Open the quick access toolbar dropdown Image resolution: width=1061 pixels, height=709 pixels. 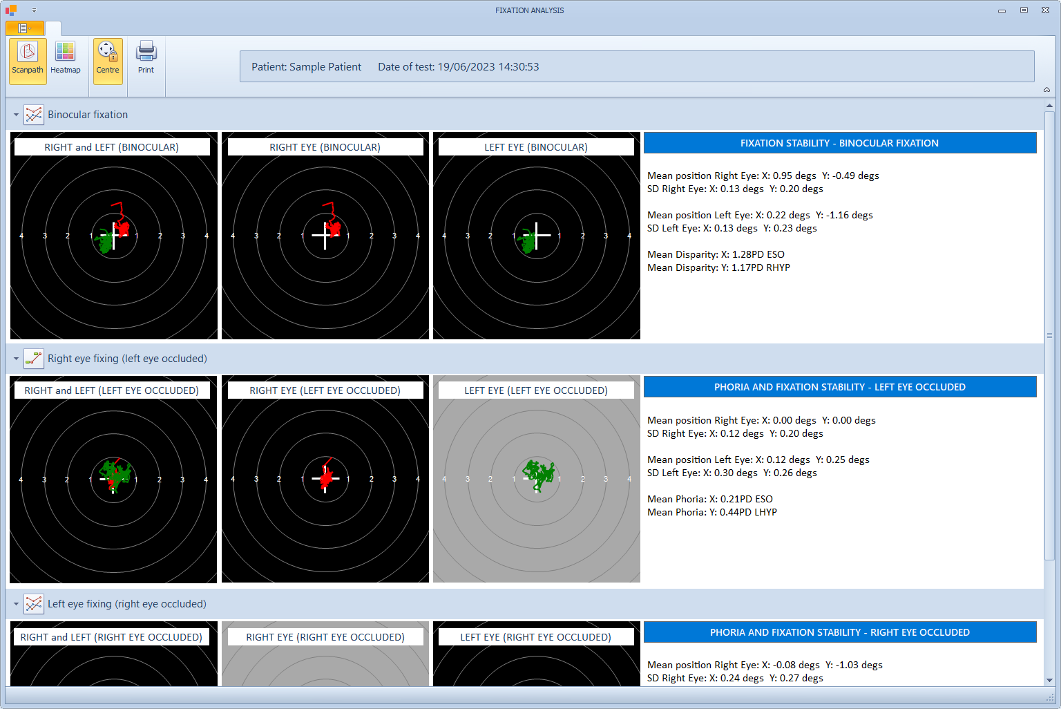pos(34,10)
